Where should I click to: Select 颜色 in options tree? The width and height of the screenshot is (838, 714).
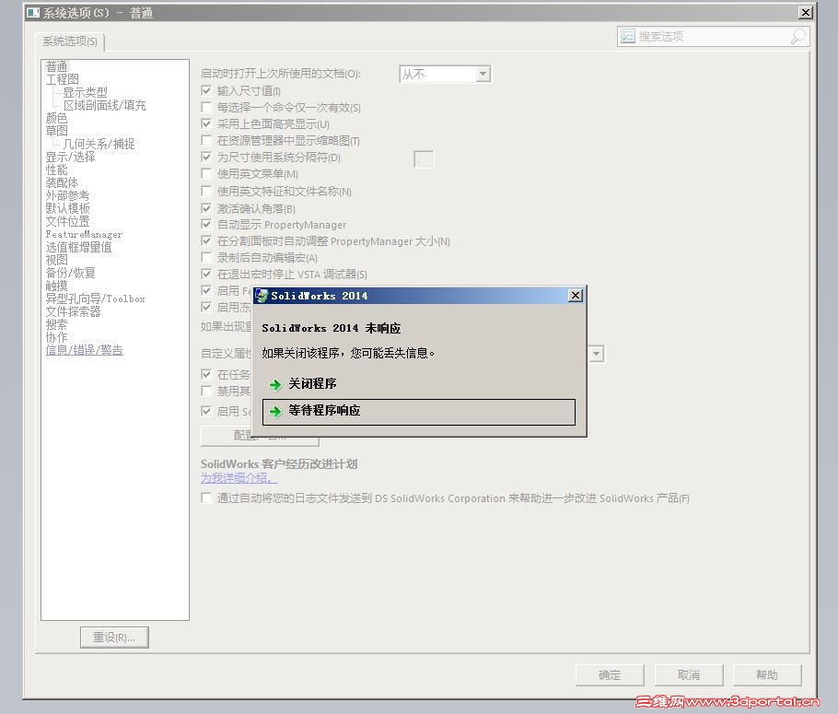(57, 118)
